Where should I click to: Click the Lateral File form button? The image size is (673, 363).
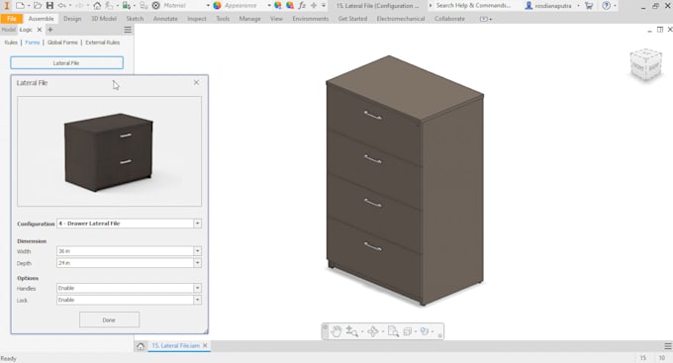(x=66, y=62)
